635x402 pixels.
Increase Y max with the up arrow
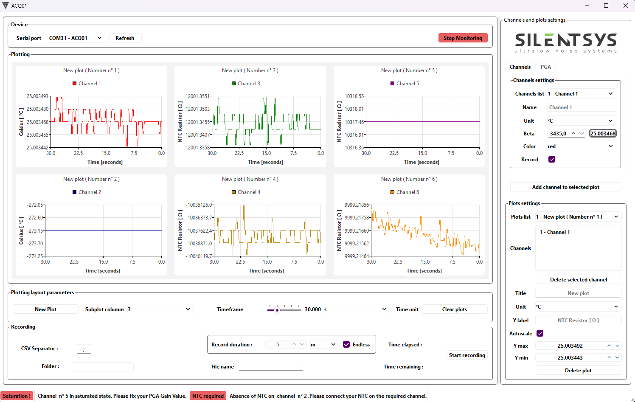click(x=609, y=346)
